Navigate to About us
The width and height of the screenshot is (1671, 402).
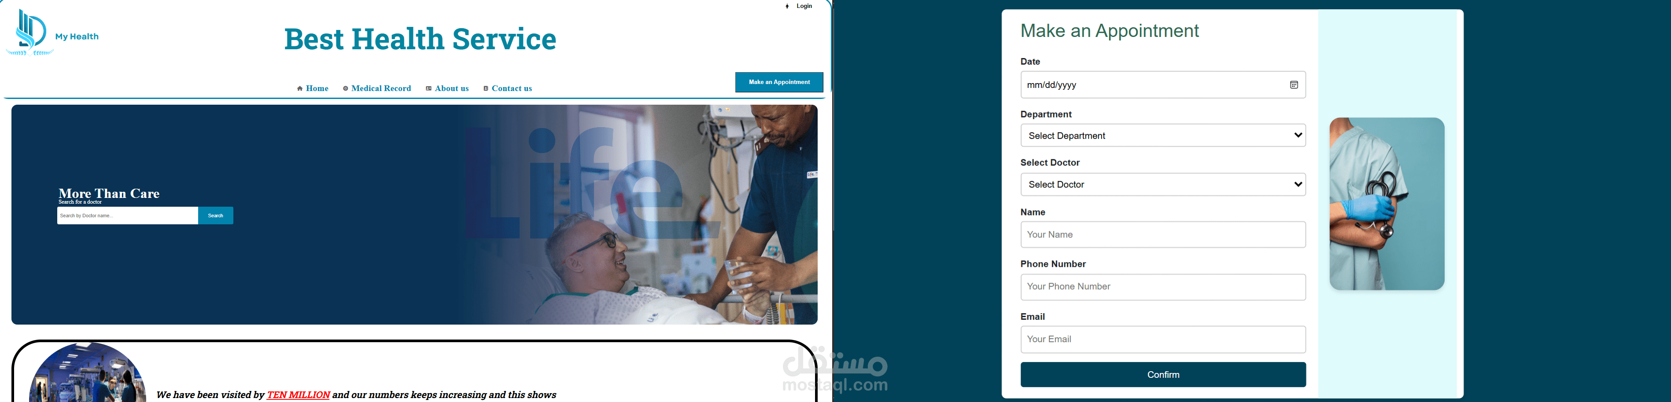451,89
